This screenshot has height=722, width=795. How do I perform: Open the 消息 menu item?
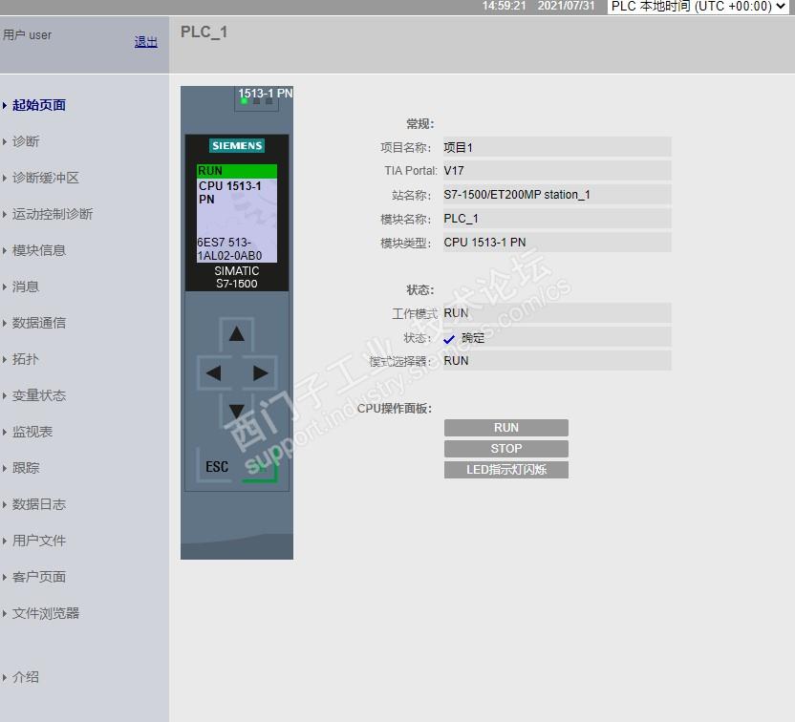26,287
